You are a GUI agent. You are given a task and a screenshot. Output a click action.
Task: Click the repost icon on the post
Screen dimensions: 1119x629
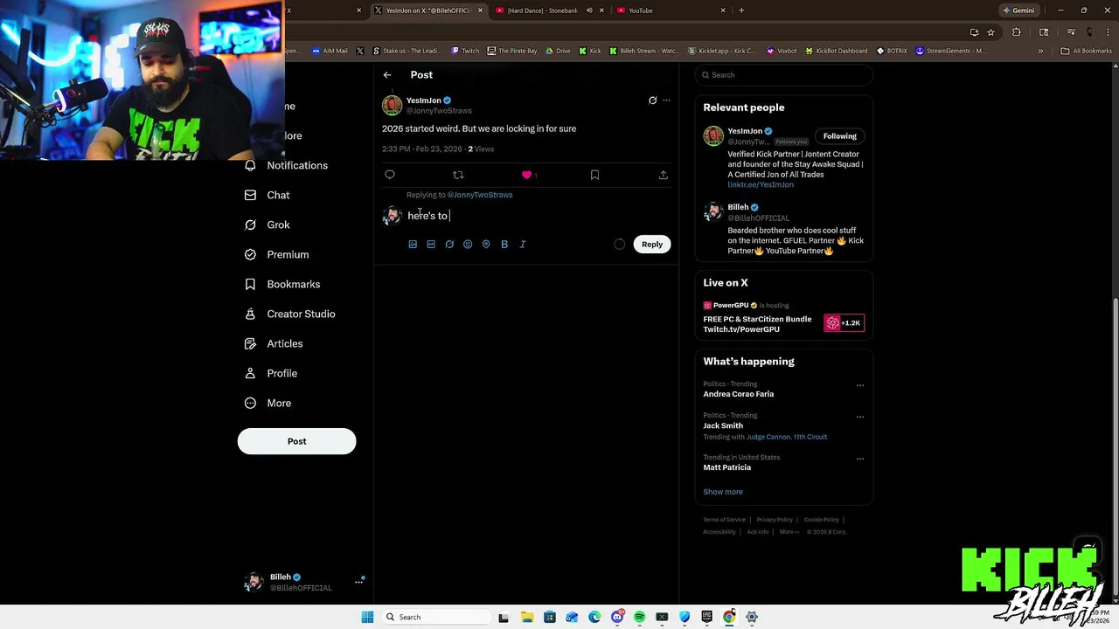(x=458, y=175)
